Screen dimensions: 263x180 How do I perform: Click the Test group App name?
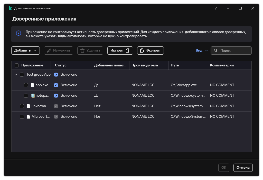click(x=39, y=75)
